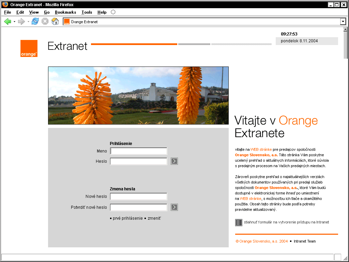Screen dimensions: 349x262
Task: Click the prvé prihlásenie link
Action: click(127, 218)
